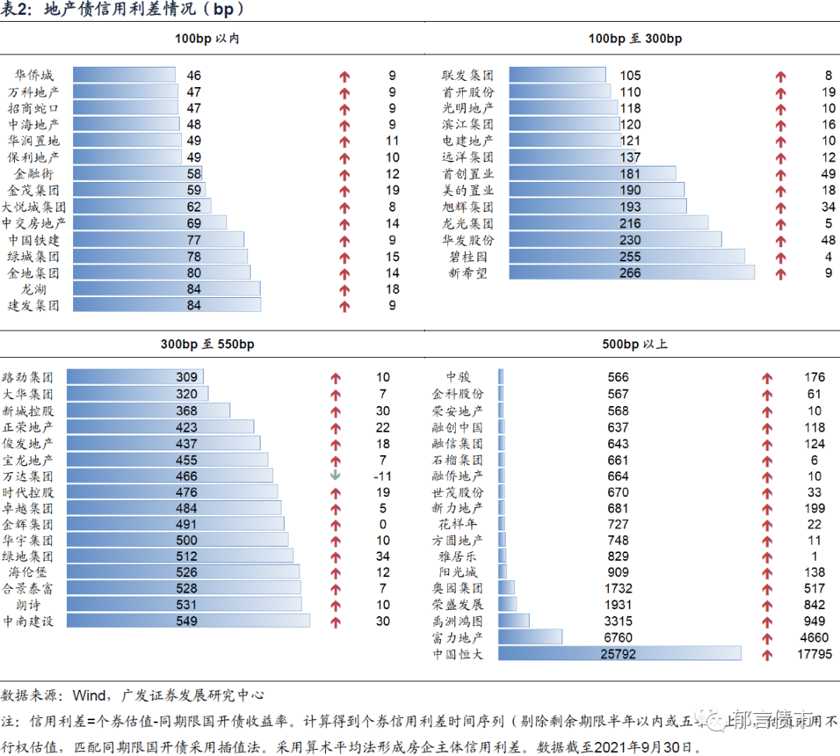Click the red up arrow for 金茂集团

[345, 191]
